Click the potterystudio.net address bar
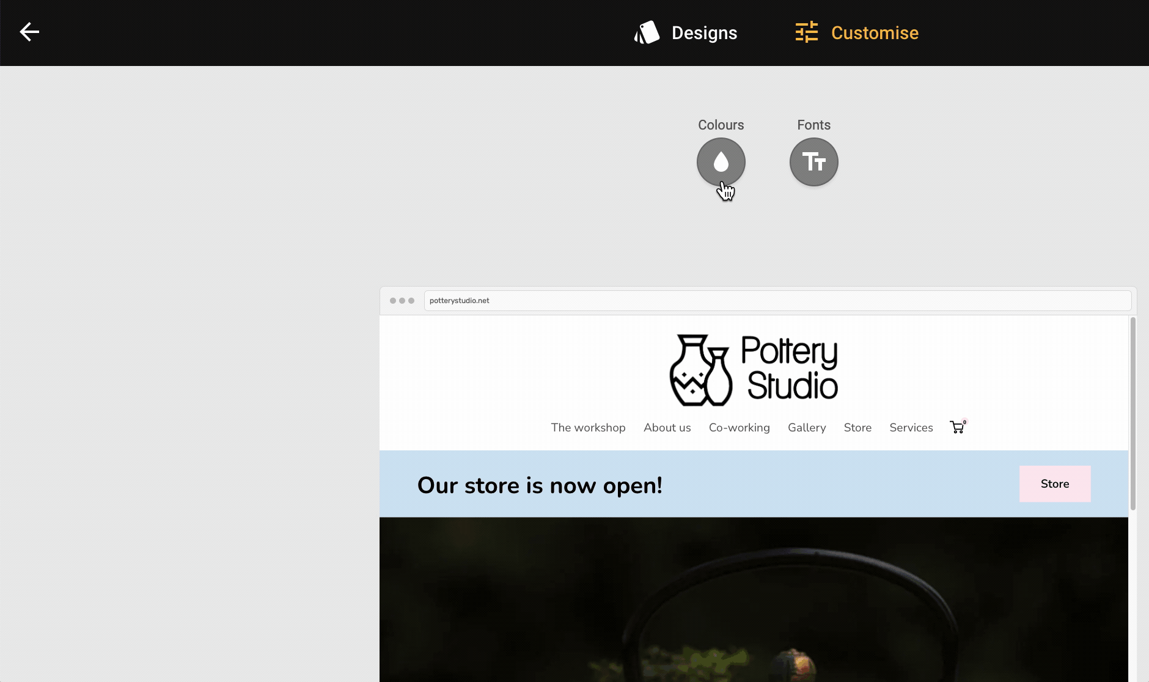Screen dimensions: 1149x682 777,301
